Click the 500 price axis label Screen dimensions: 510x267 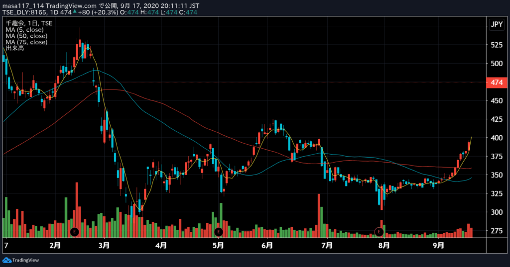coord(497,64)
